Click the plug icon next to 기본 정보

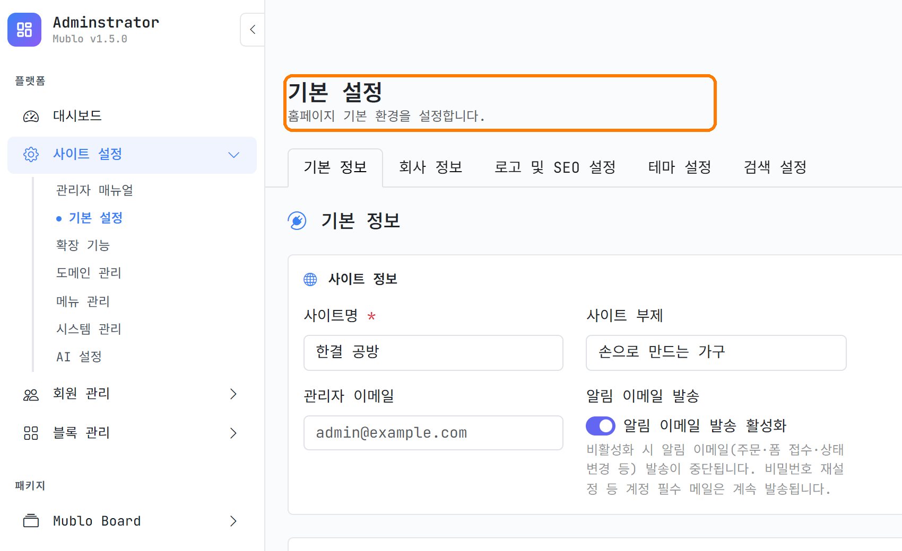point(297,221)
